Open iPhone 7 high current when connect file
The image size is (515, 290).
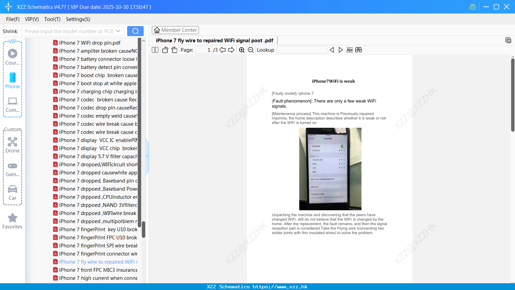pos(95,278)
